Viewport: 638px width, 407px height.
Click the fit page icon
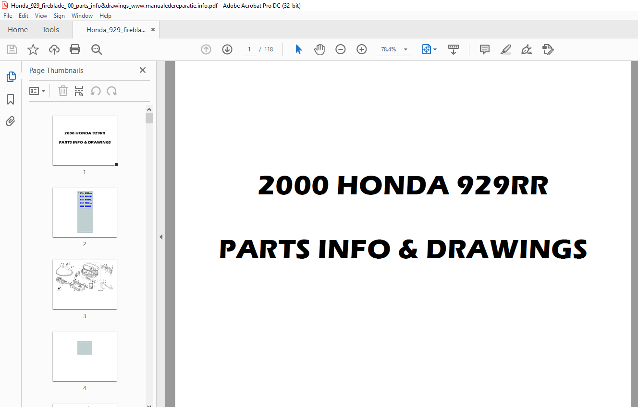click(x=427, y=49)
